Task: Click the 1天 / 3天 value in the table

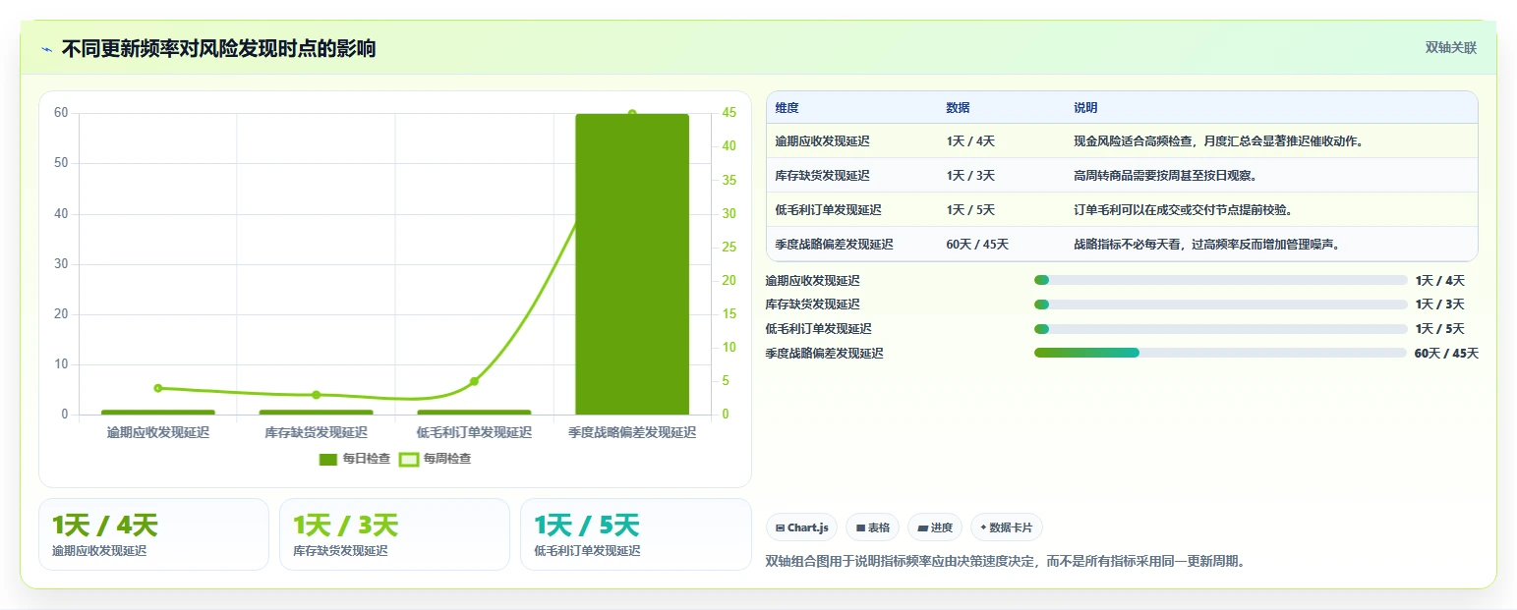Action: point(970,176)
